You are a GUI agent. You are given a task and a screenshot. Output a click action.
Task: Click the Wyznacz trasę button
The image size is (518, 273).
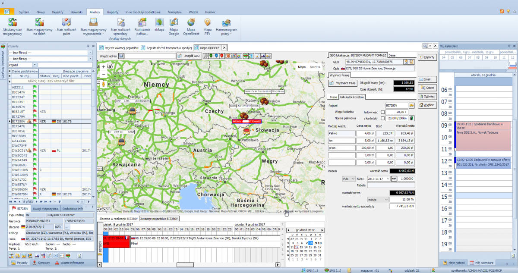[x=342, y=83]
